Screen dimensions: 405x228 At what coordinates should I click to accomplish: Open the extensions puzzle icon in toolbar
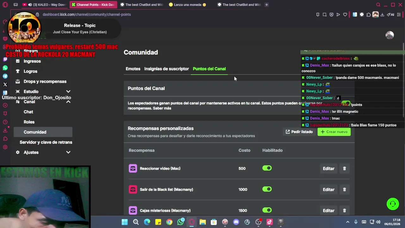point(369,15)
